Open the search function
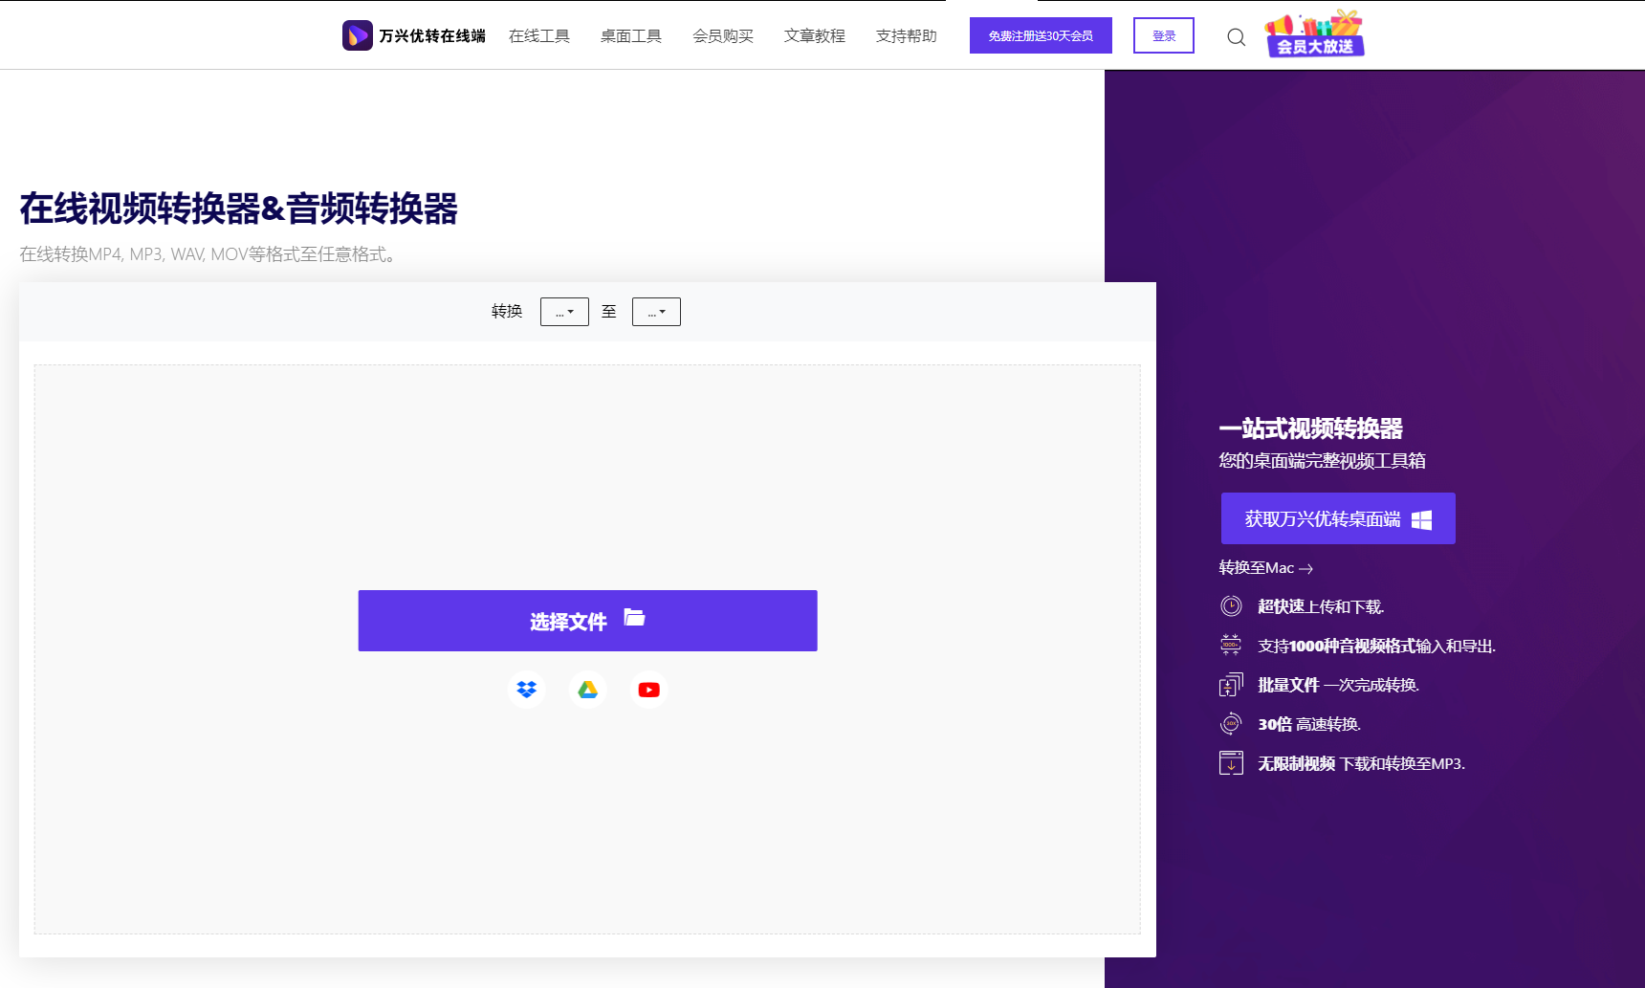 point(1236,36)
